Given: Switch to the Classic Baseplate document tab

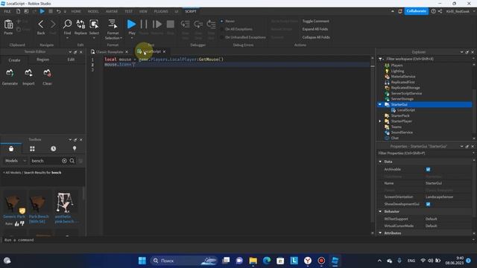Looking at the screenshot, I should (x=110, y=52).
